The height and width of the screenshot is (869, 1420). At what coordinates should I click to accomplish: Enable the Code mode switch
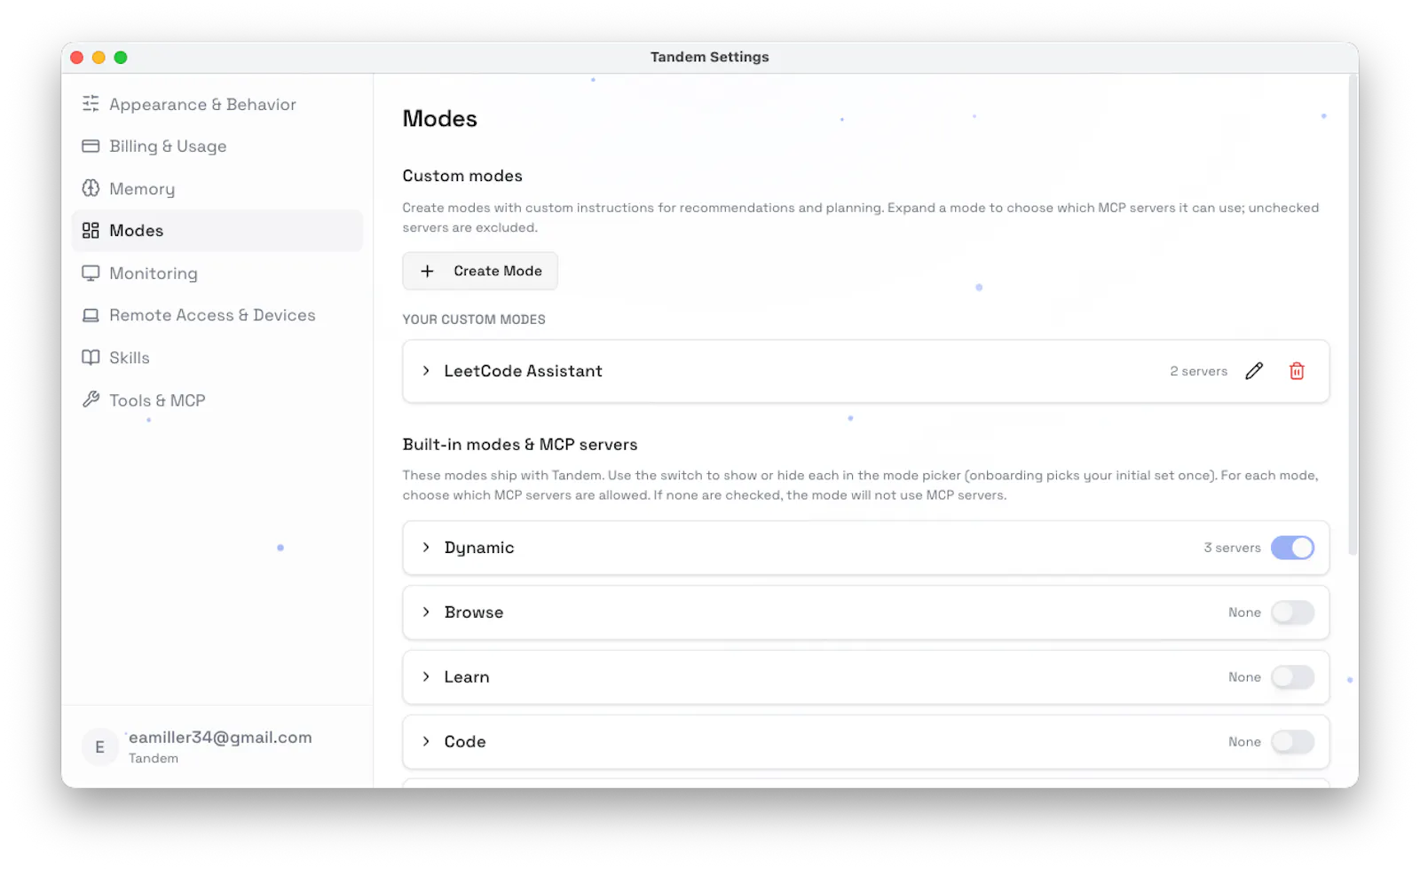click(x=1292, y=742)
